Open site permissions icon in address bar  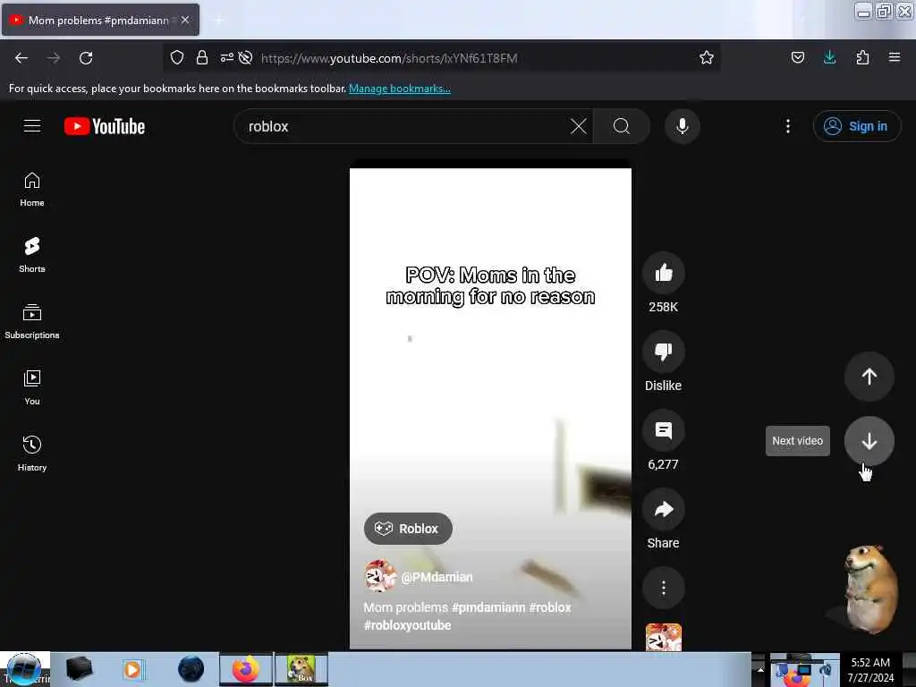(226, 57)
